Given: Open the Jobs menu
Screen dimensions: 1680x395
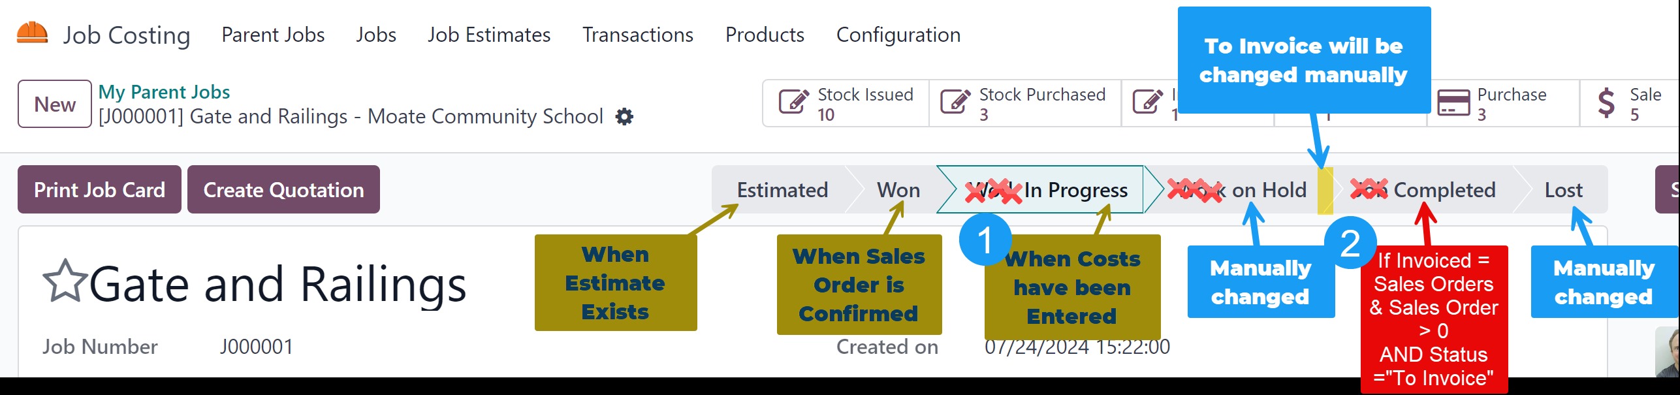Looking at the screenshot, I should [376, 35].
